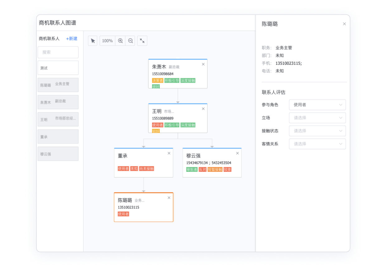This screenshot has height=274, width=386.
Task: Click the 使用者 tag on 陈璐璐 node
Action: click(x=123, y=214)
